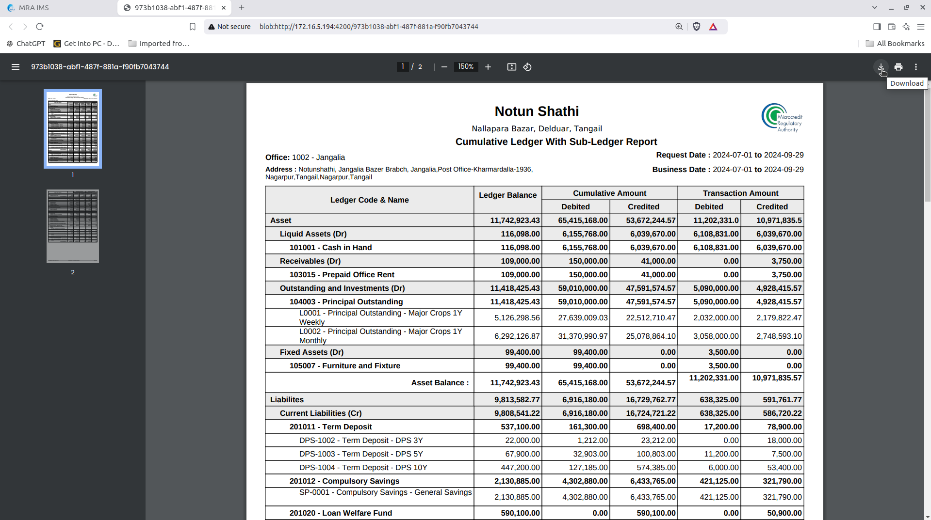Click 'DPS-1004 - Term Deposit - DPS 10Y'

tap(363, 468)
